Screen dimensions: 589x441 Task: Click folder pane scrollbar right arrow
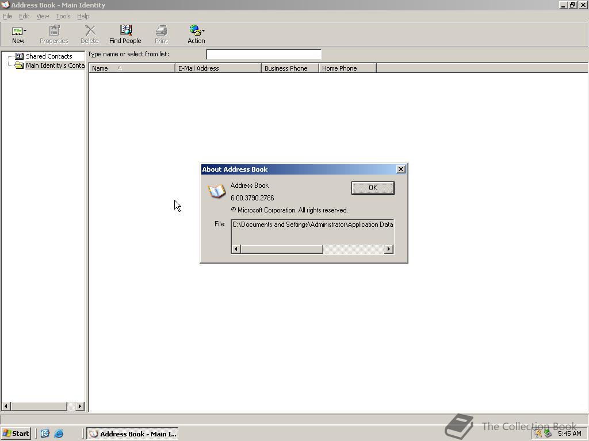click(x=79, y=406)
